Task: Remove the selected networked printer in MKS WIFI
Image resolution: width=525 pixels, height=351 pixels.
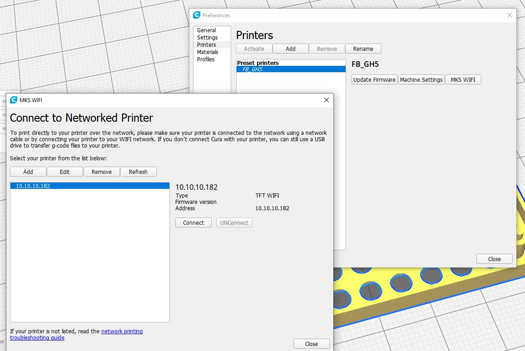Action: [x=101, y=172]
